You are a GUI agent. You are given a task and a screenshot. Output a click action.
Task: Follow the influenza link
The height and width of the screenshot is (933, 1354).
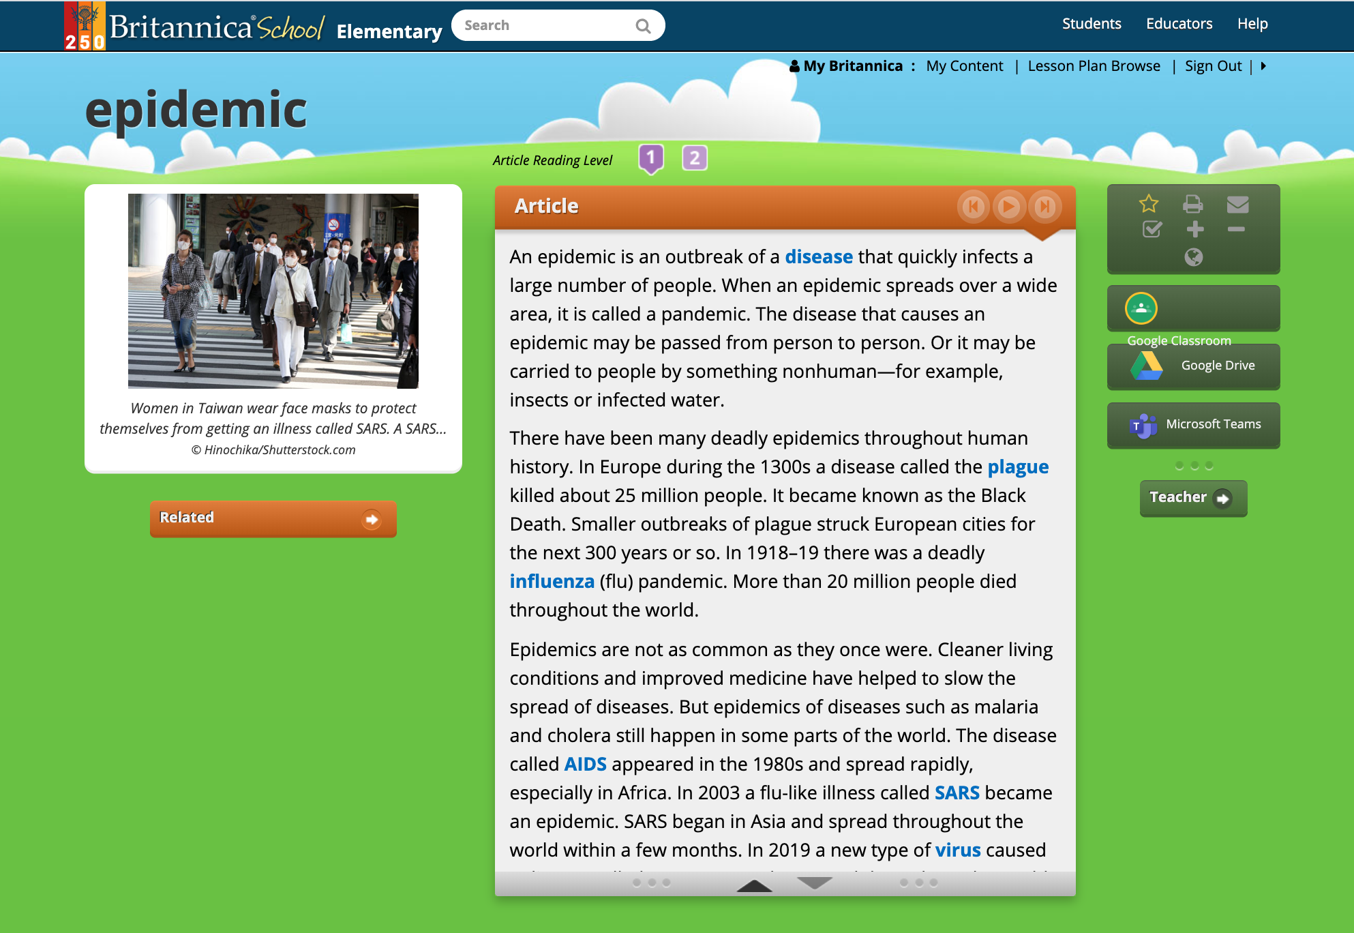(552, 581)
